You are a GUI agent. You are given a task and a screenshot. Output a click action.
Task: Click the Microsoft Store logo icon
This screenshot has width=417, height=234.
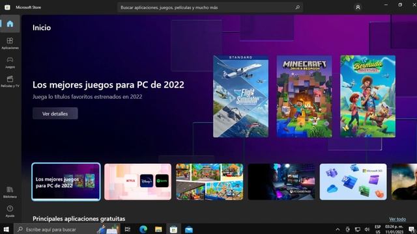coord(7,7)
